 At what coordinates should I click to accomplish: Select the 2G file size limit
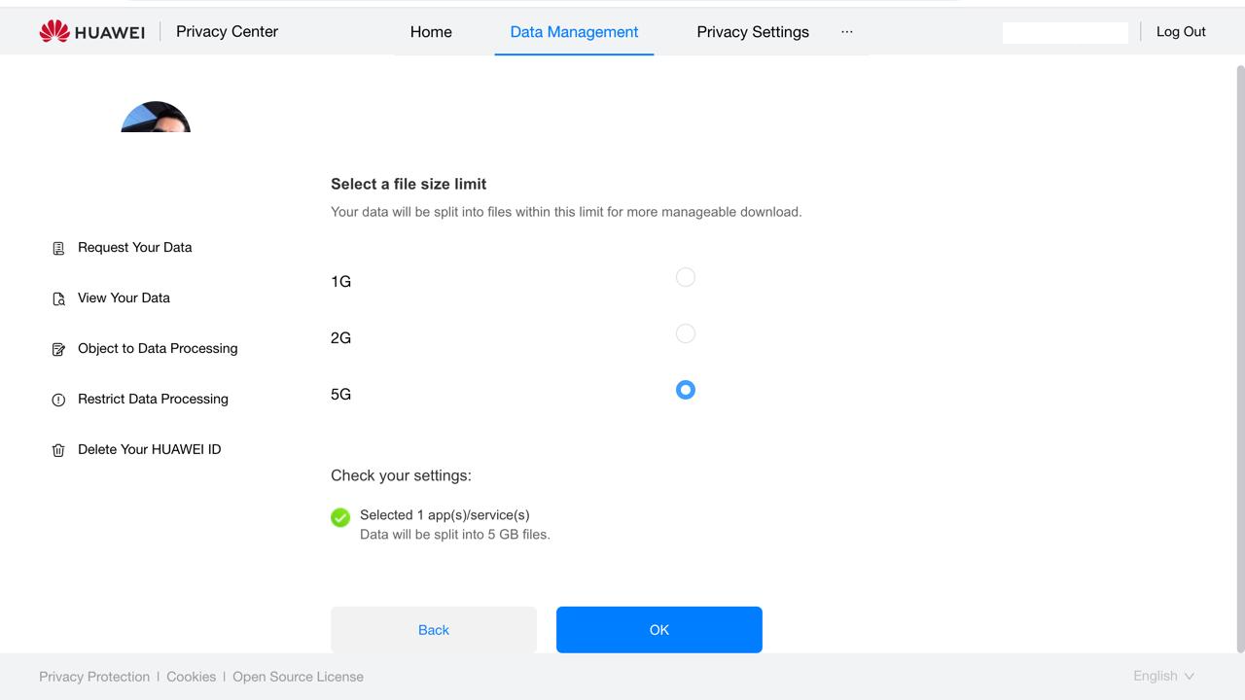(686, 333)
